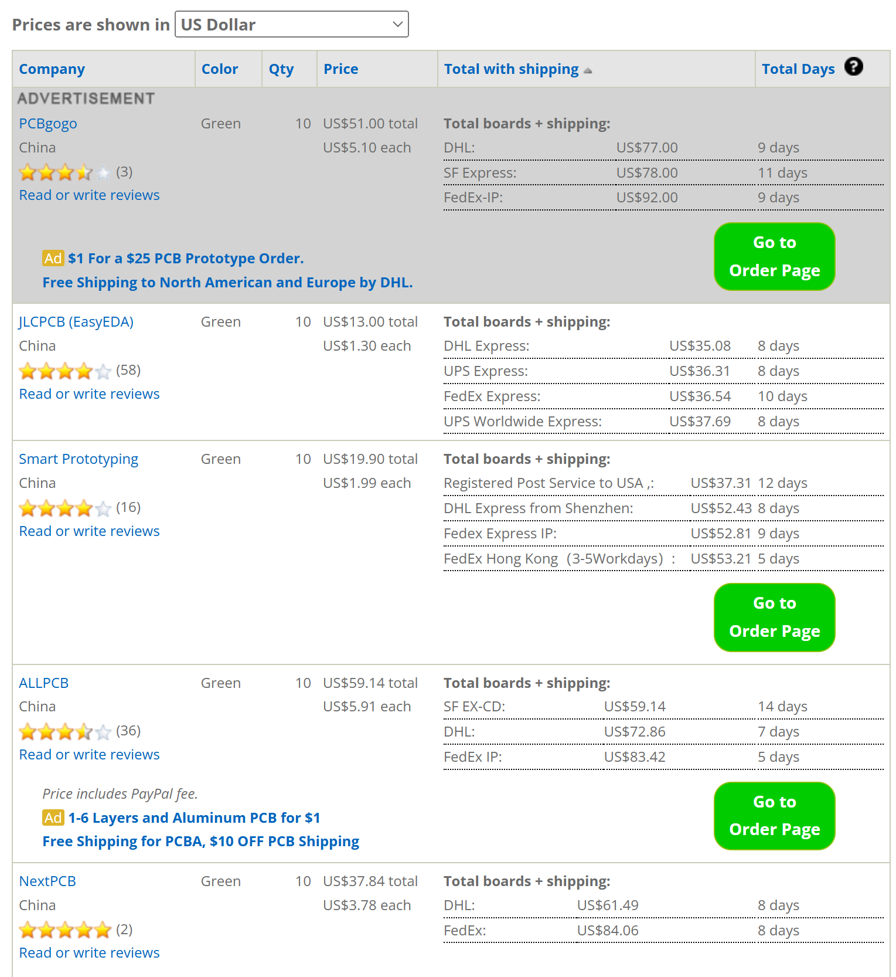Screen dimensions: 896x977
Task: Click ALLPCB star rating
Action: pos(64,731)
